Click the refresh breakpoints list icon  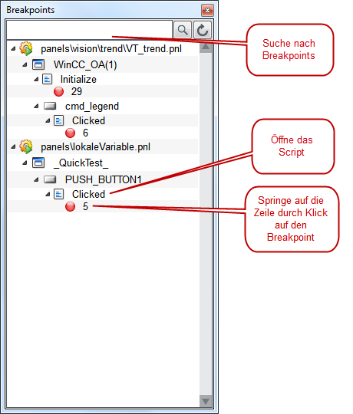coord(203,30)
